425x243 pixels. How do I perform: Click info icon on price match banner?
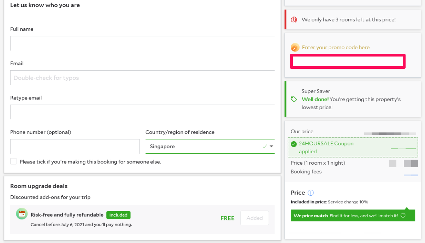pos(403,215)
